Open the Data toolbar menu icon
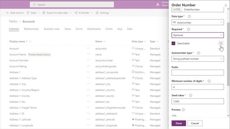Viewport: 230px width, 129px height. click(x=28, y=13)
